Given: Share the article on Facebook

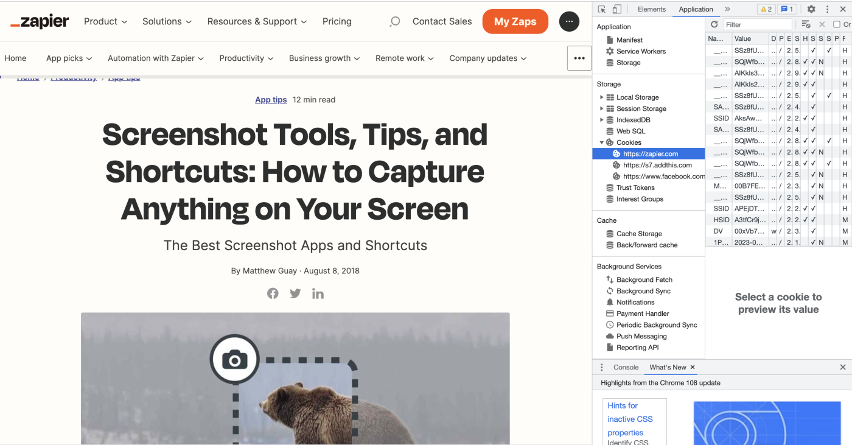Looking at the screenshot, I should 273,293.
